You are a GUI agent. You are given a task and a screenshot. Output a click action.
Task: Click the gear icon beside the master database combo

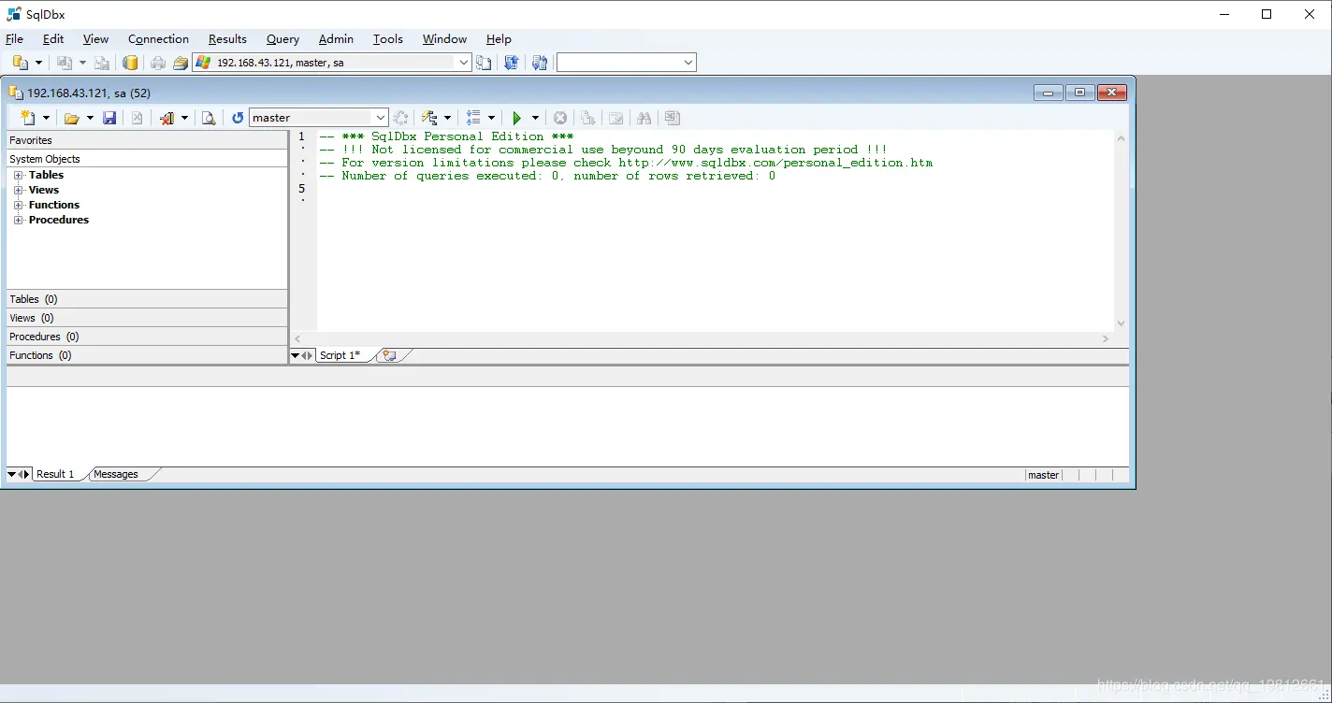tap(400, 118)
